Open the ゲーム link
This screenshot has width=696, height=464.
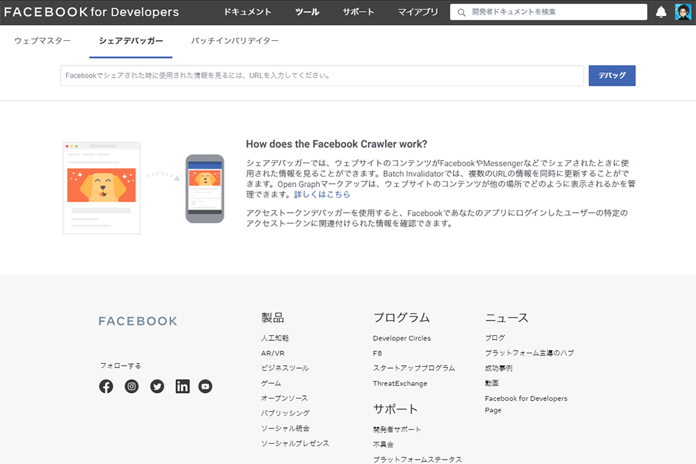[x=271, y=383]
